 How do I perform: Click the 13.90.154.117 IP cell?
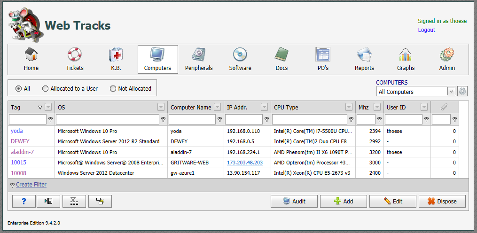pos(247,173)
